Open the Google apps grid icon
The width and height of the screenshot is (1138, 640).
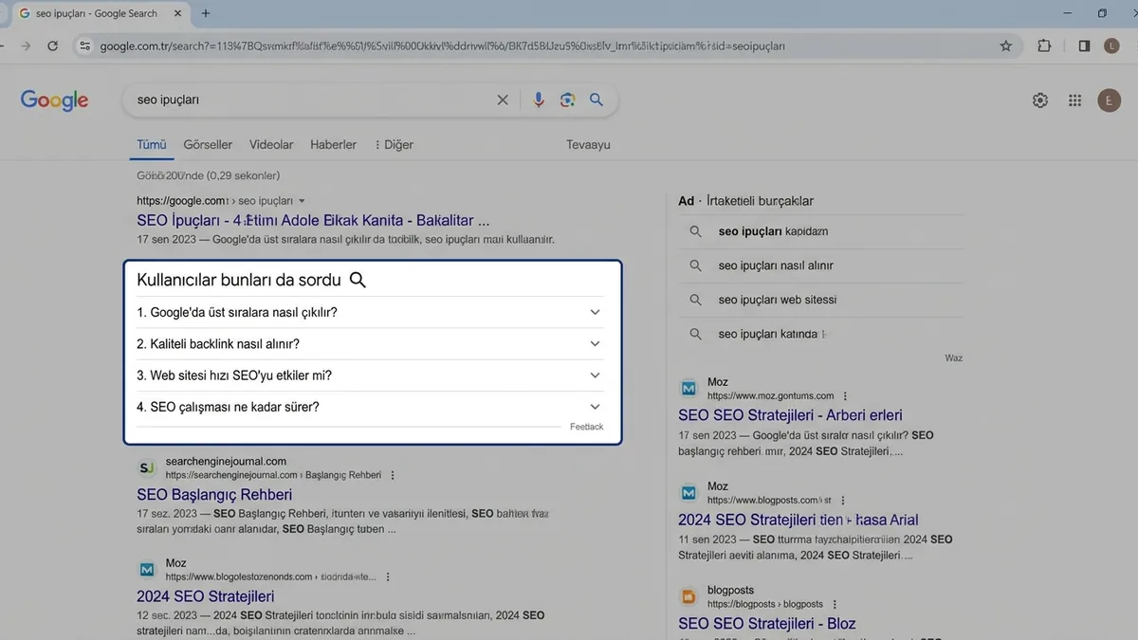[x=1074, y=101]
